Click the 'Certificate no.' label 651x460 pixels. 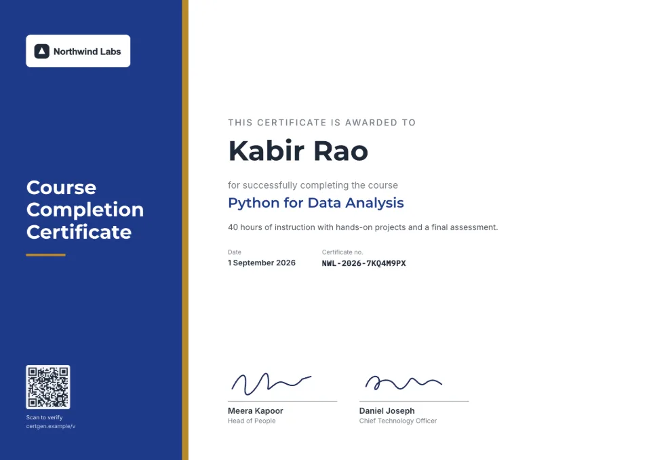pyautogui.click(x=342, y=252)
